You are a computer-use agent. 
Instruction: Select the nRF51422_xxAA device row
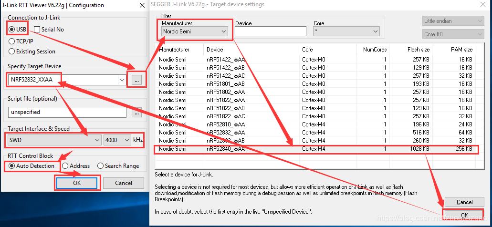[x=315, y=59]
